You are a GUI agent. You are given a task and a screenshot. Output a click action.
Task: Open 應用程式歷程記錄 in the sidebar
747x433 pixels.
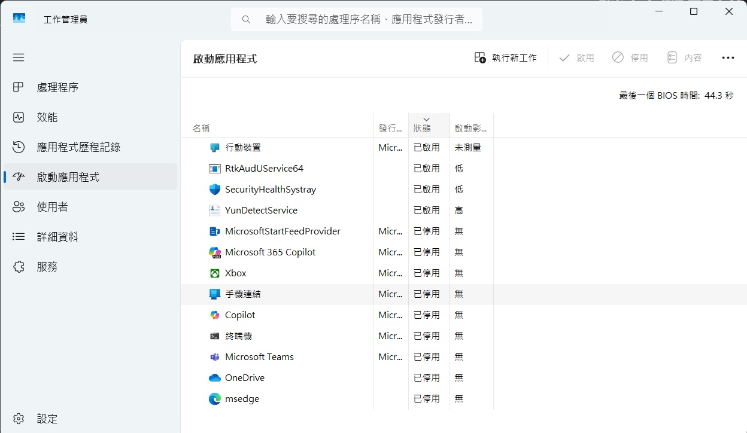(x=78, y=147)
